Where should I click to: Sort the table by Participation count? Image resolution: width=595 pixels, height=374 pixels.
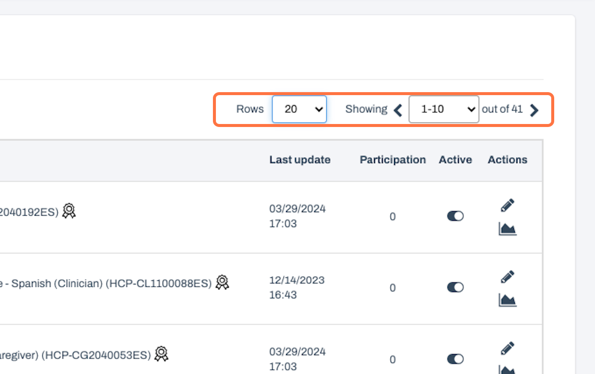tap(393, 159)
